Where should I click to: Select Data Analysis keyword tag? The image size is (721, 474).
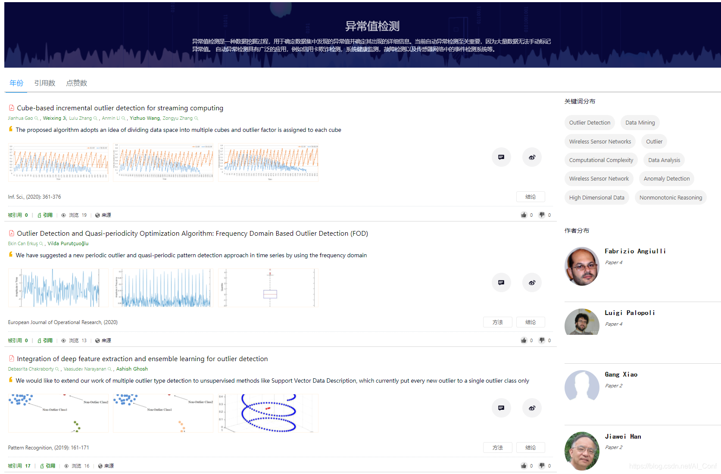(664, 160)
